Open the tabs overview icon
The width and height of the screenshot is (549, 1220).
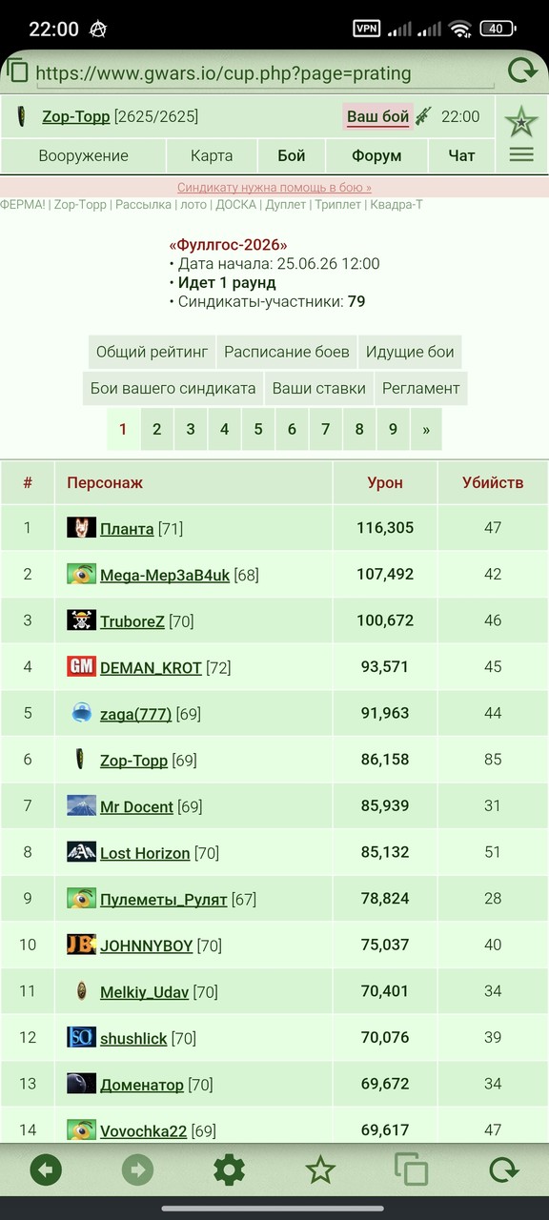point(412,1169)
